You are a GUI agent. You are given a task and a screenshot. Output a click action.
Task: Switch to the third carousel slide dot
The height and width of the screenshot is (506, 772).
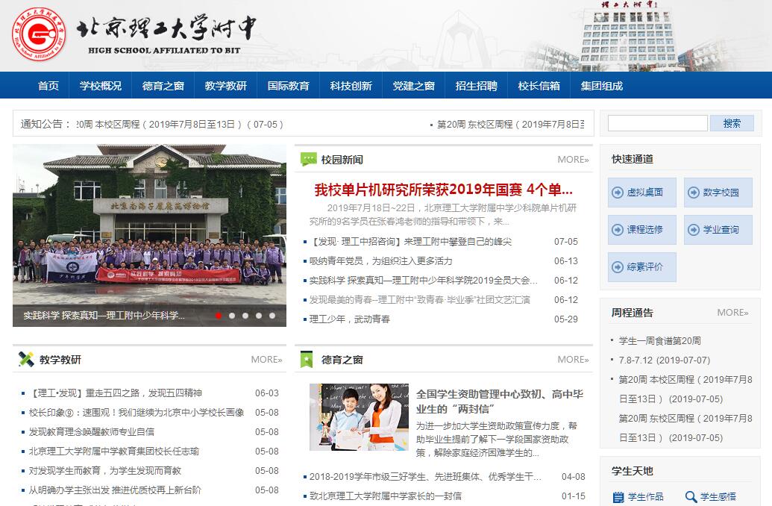[245, 316]
